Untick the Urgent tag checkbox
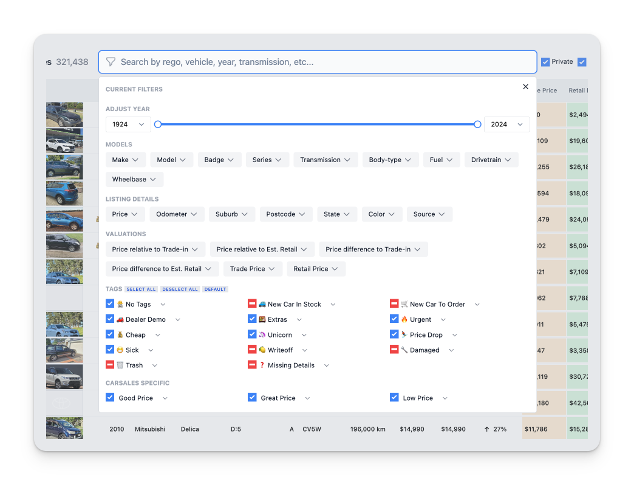Screen dimensions: 634x485 pos(394,319)
